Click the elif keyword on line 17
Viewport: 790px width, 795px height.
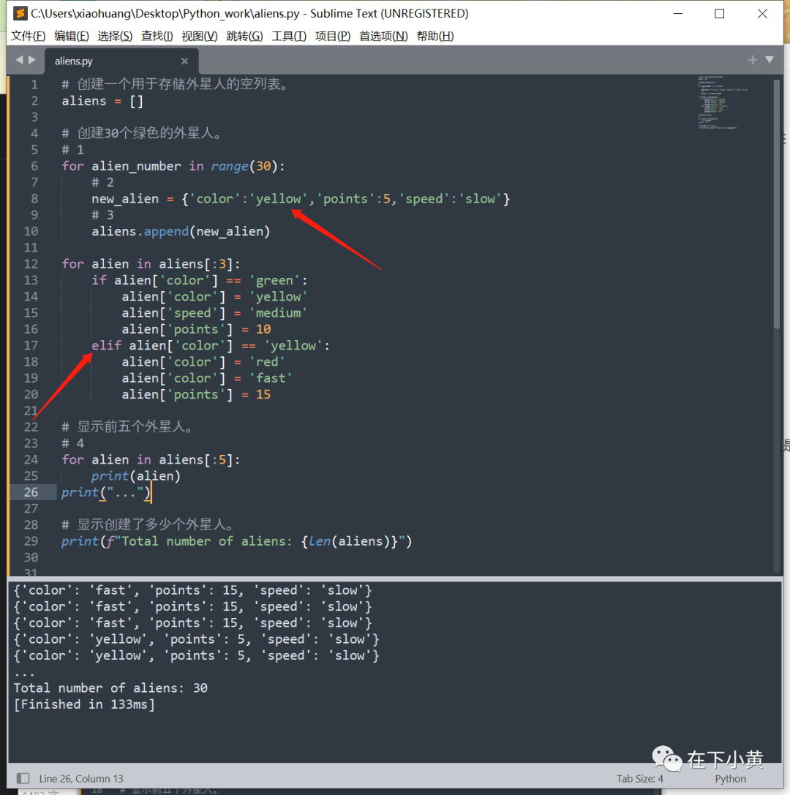pos(107,345)
